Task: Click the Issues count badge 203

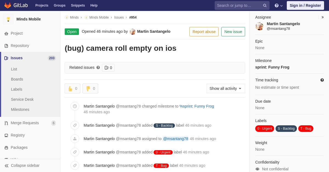Action: click(52, 58)
